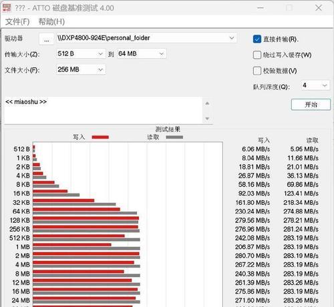Click the read value 123.41 MB/s
Screen dimensions: 334x307
coord(301,194)
